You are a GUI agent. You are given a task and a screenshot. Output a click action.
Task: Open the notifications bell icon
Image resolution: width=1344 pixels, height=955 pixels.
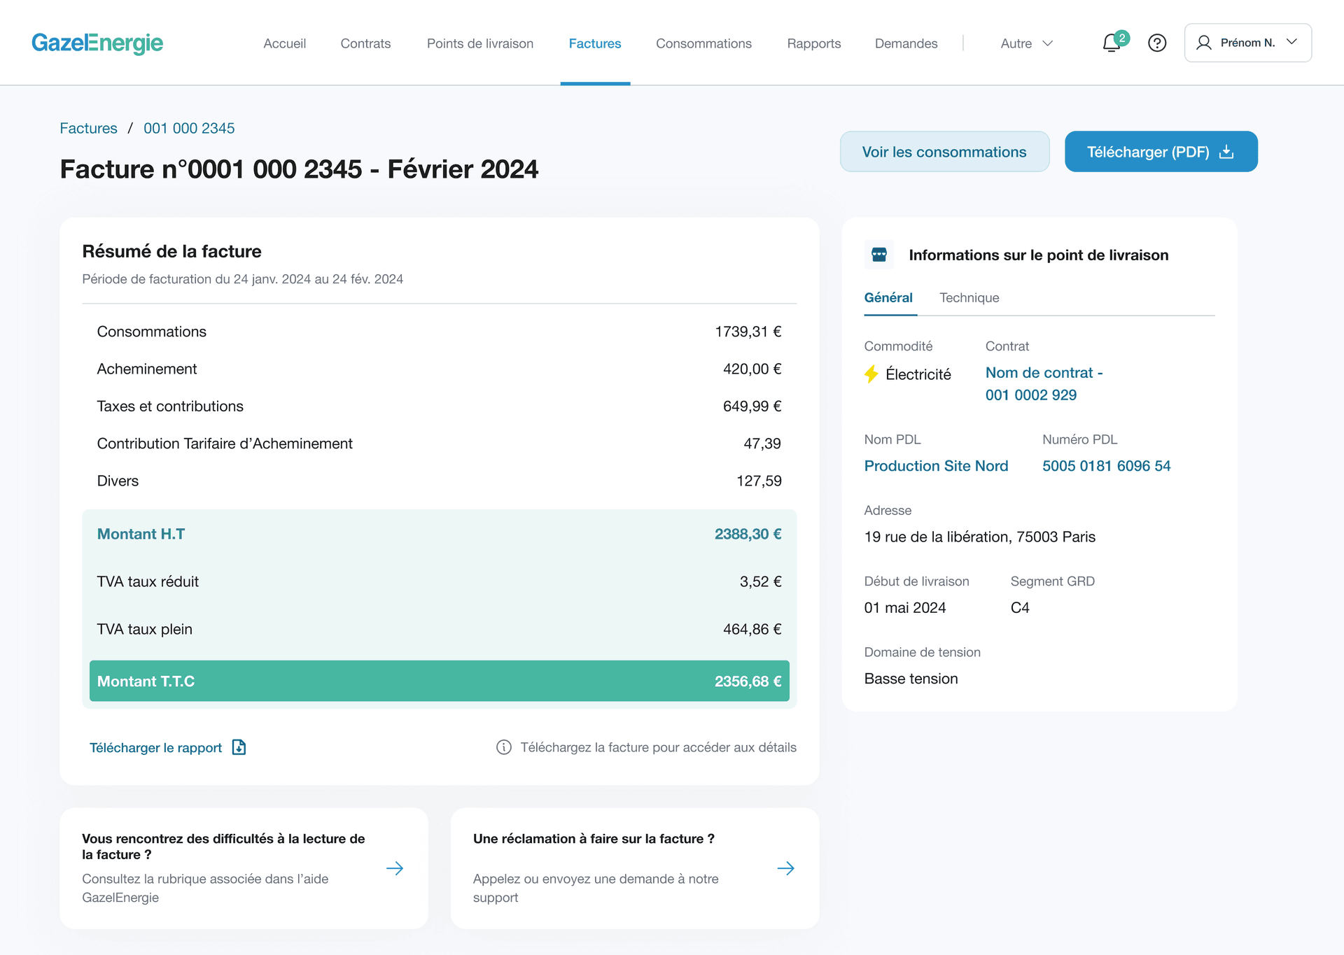point(1112,43)
